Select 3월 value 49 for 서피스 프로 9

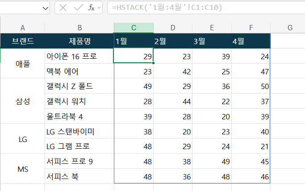click(212, 161)
